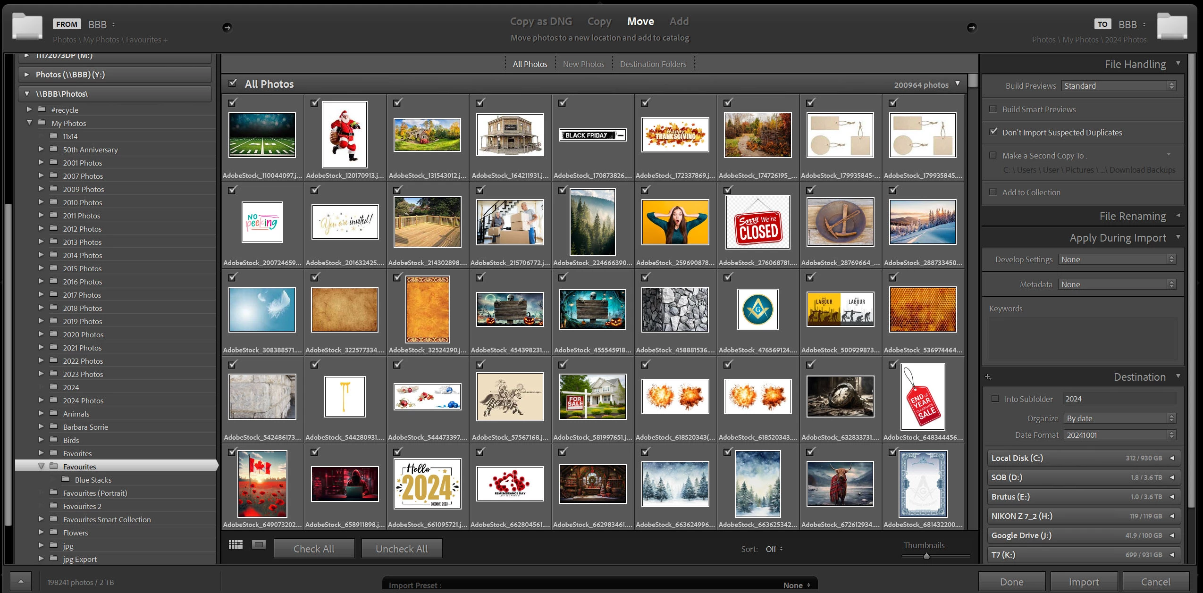
Task: Click the plus icon beside Destination panel
Action: coord(988,377)
